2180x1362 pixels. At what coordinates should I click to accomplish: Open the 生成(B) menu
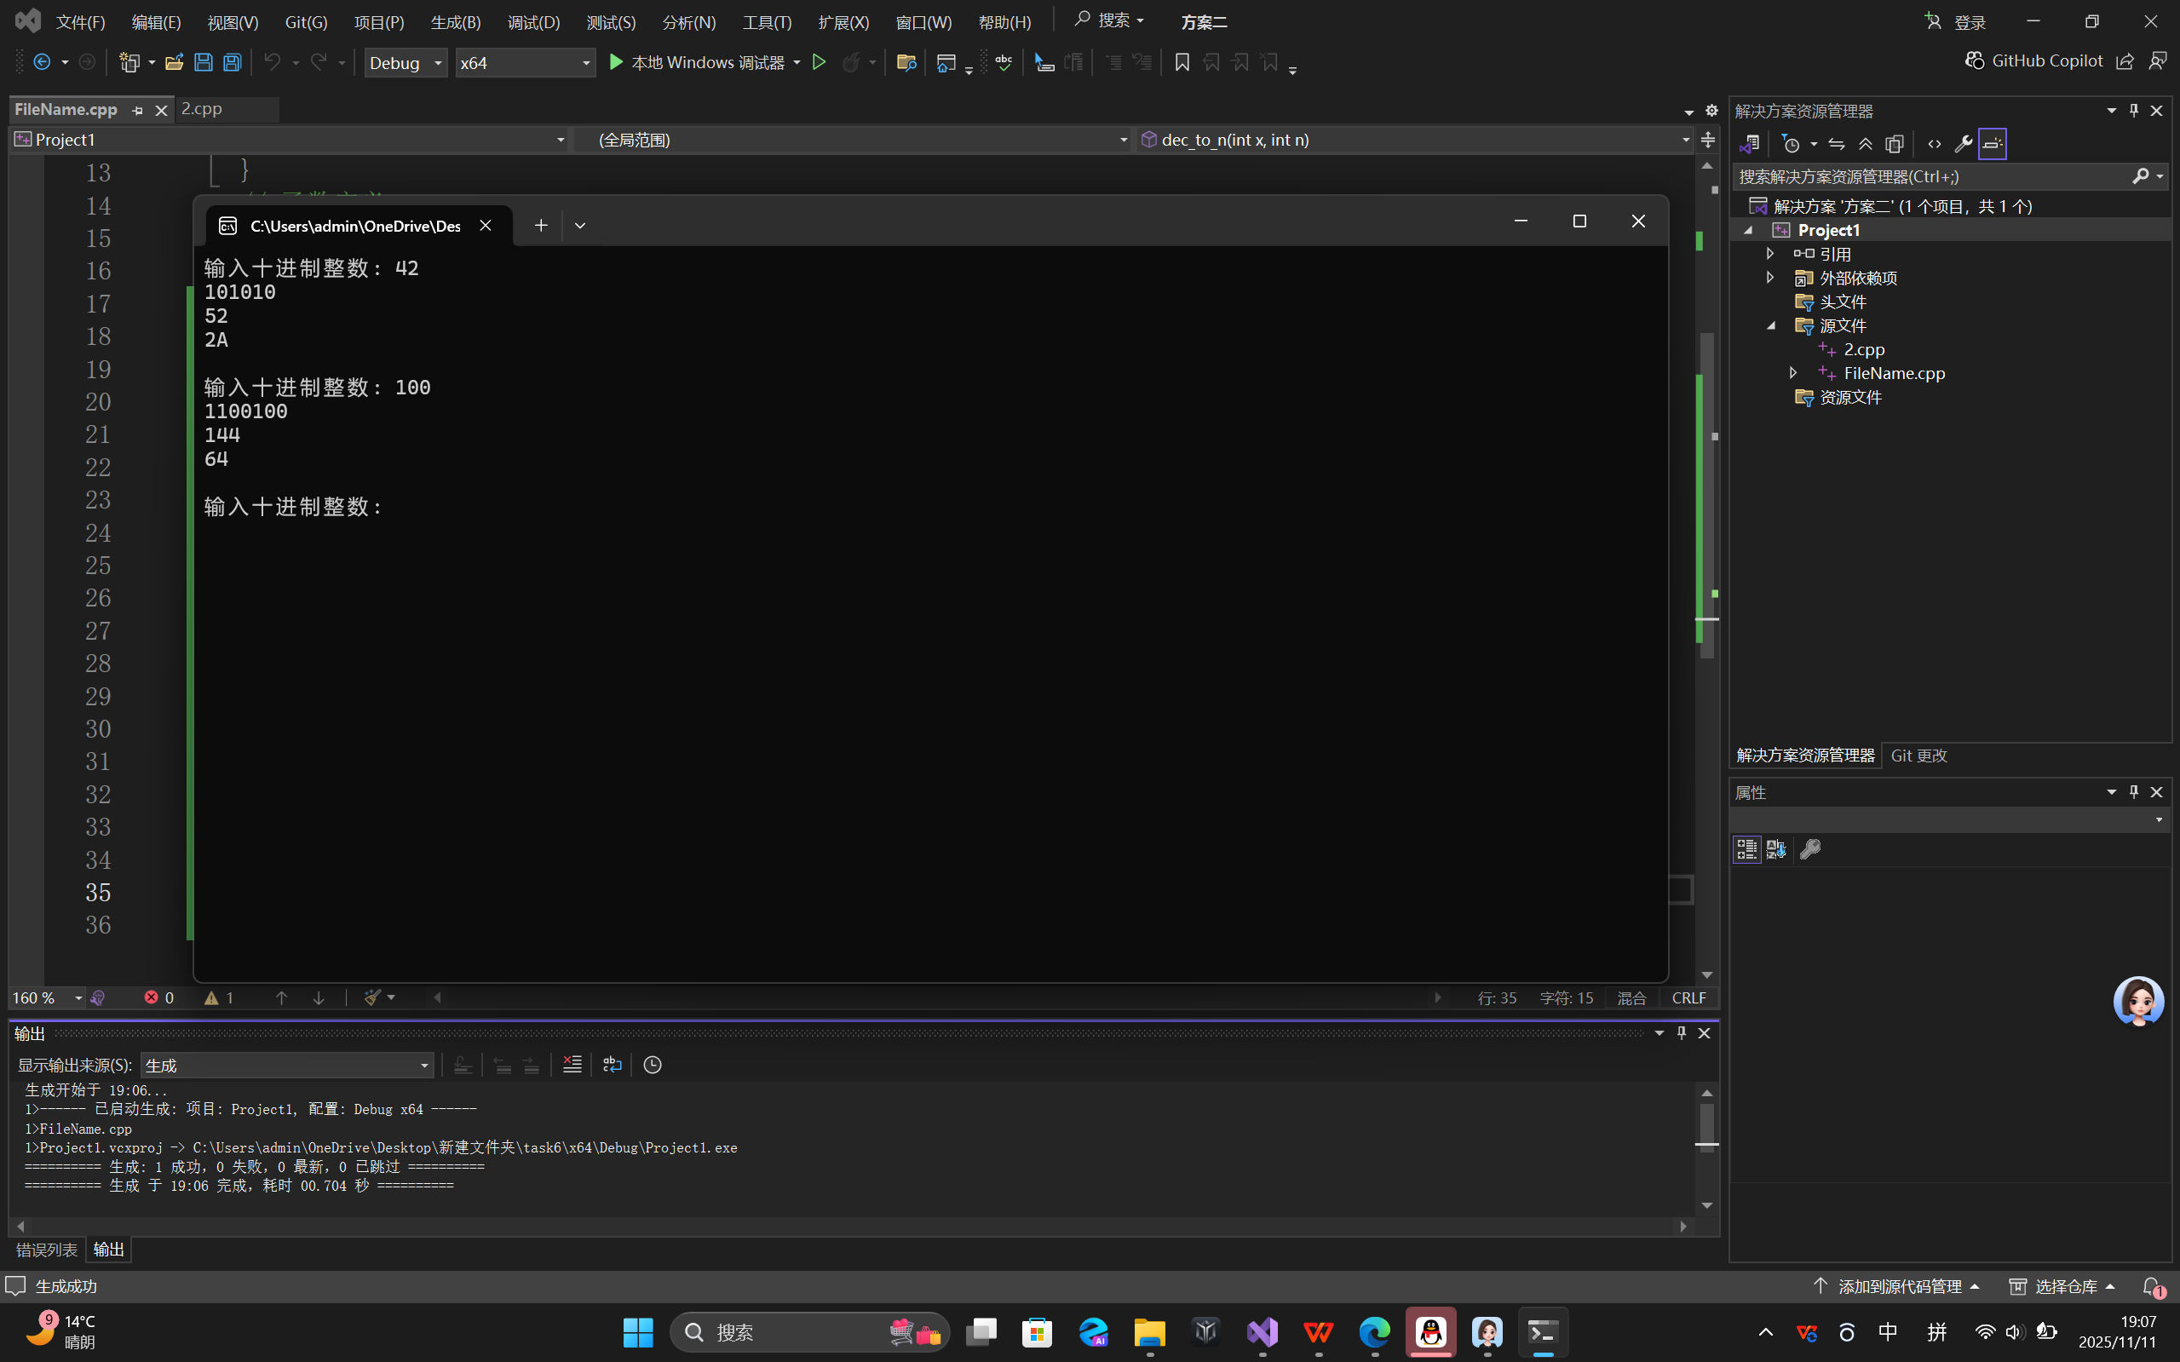point(455,21)
